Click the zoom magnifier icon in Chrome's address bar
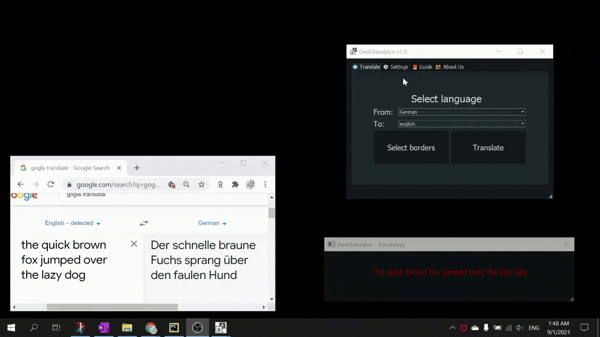600x337 pixels. click(x=187, y=184)
